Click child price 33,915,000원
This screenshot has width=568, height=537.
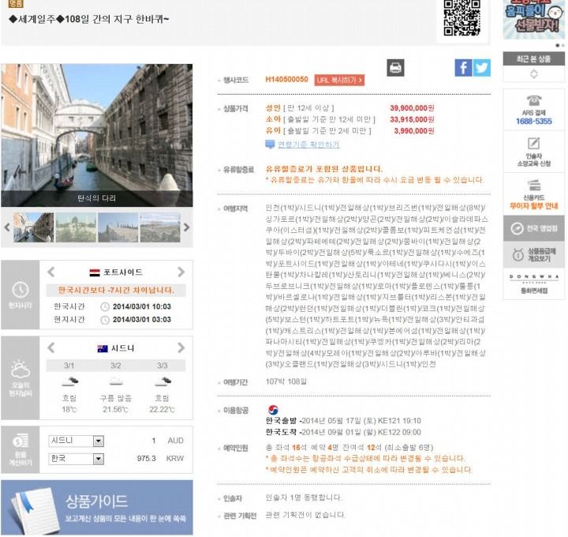[x=412, y=119]
